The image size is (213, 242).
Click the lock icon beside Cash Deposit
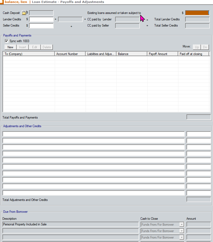point(24,13)
